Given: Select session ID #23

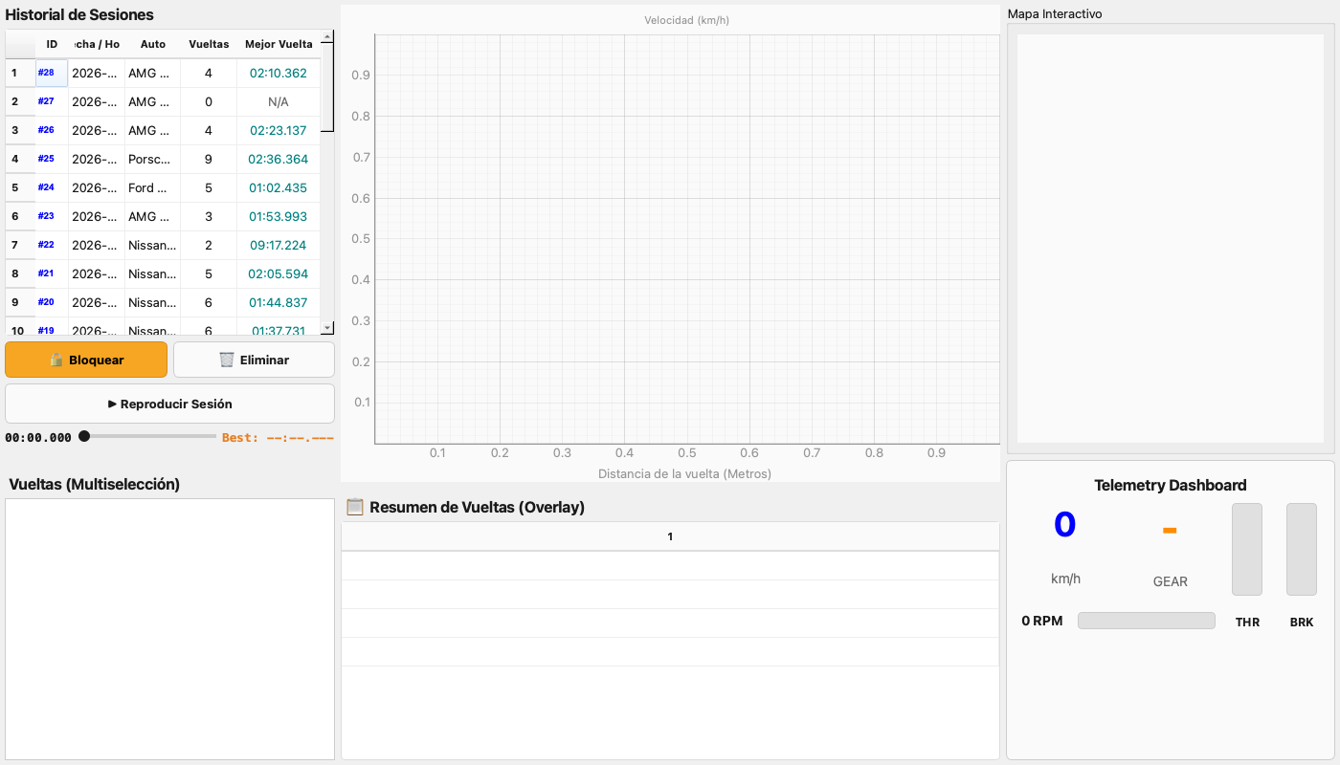Looking at the screenshot, I should [x=52, y=216].
